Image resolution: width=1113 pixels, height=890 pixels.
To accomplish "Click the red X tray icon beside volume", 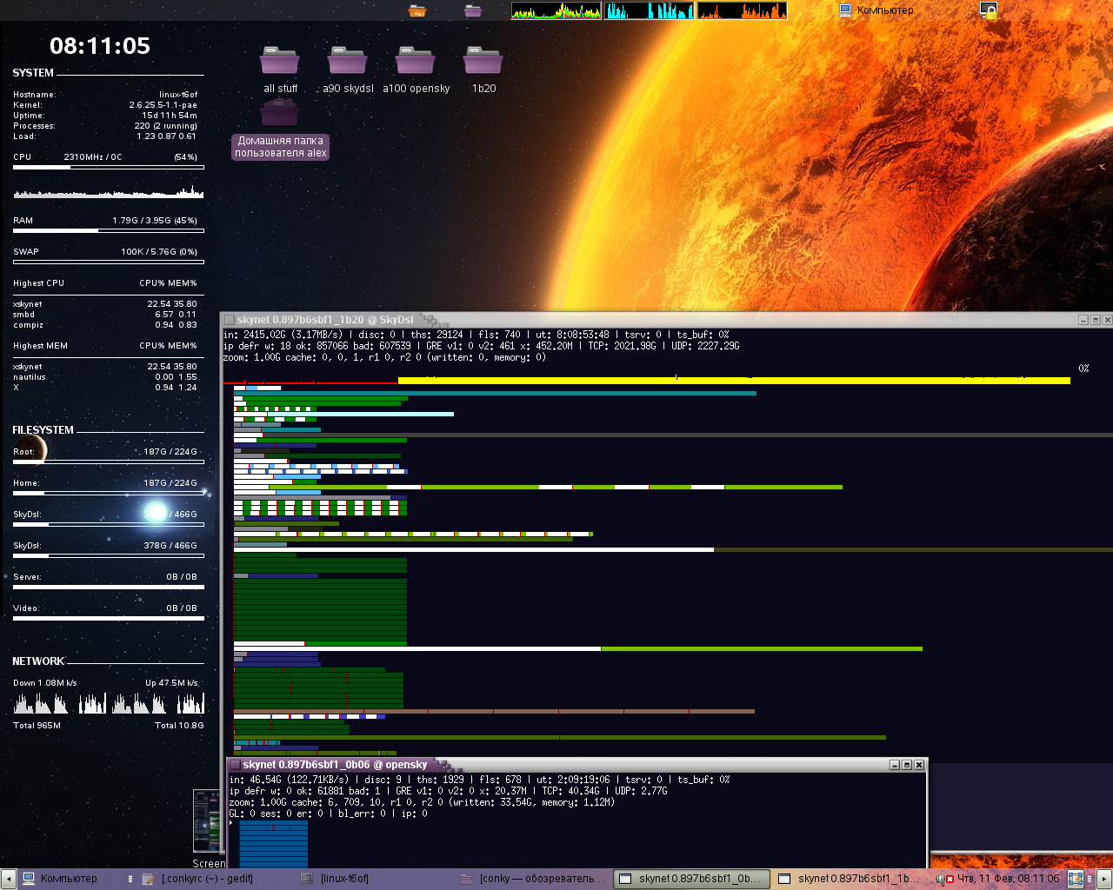I will pyautogui.click(x=950, y=879).
